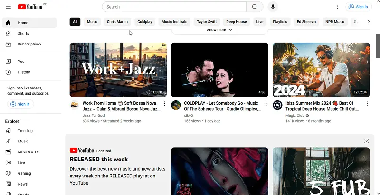Image resolution: width=380 pixels, height=195 pixels.
Task: Click the Subscriptions icon in sidebar
Action: (x=8, y=44)
